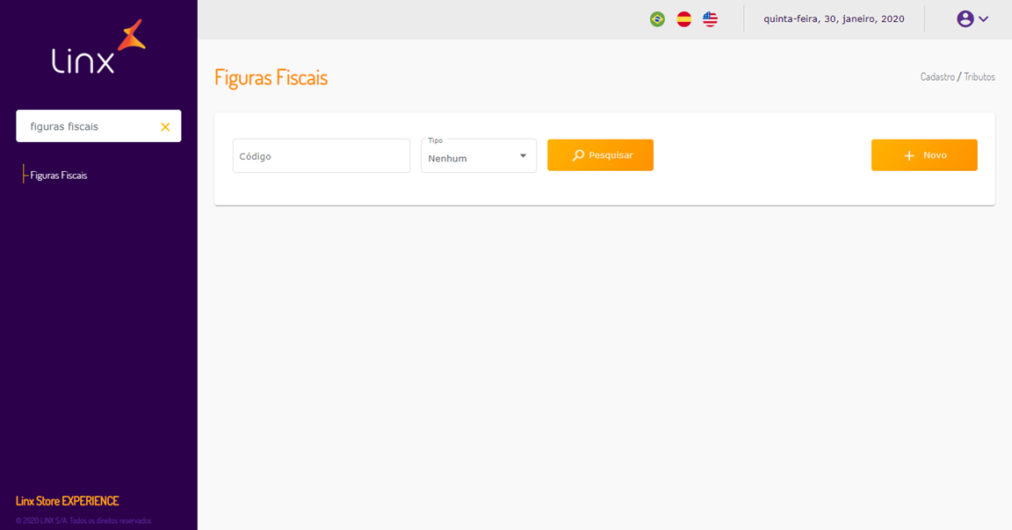The width and height of the screenshot is (1012, 530).
Task: Click the Tipo dropdown arrow
Action: coord(523,156)
